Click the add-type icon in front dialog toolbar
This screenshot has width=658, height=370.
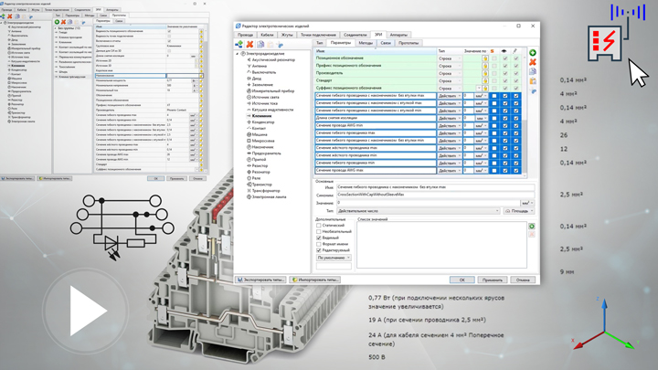(x=239, y=44)
